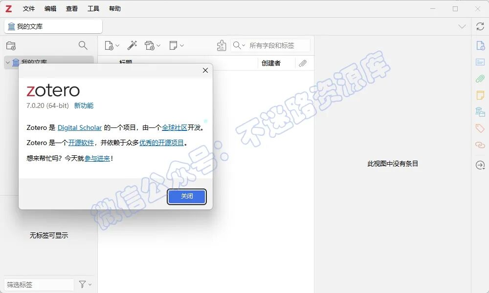This screenshot has width=489, height=293.
Task: Open the 帮助 menu
Action: (115, 9)
